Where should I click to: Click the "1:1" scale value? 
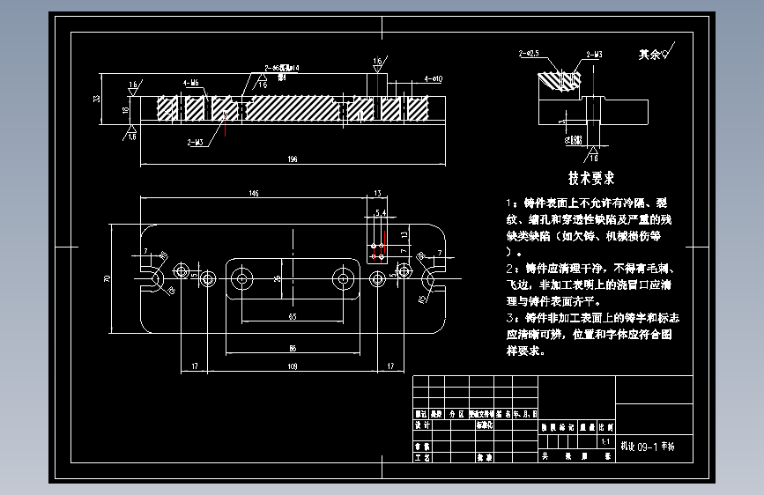click(x=605, y=442)
